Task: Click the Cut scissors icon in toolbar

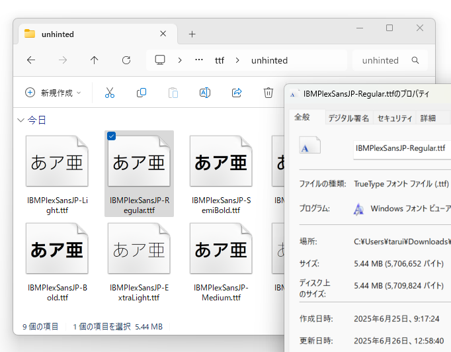Action: [110, 93]
